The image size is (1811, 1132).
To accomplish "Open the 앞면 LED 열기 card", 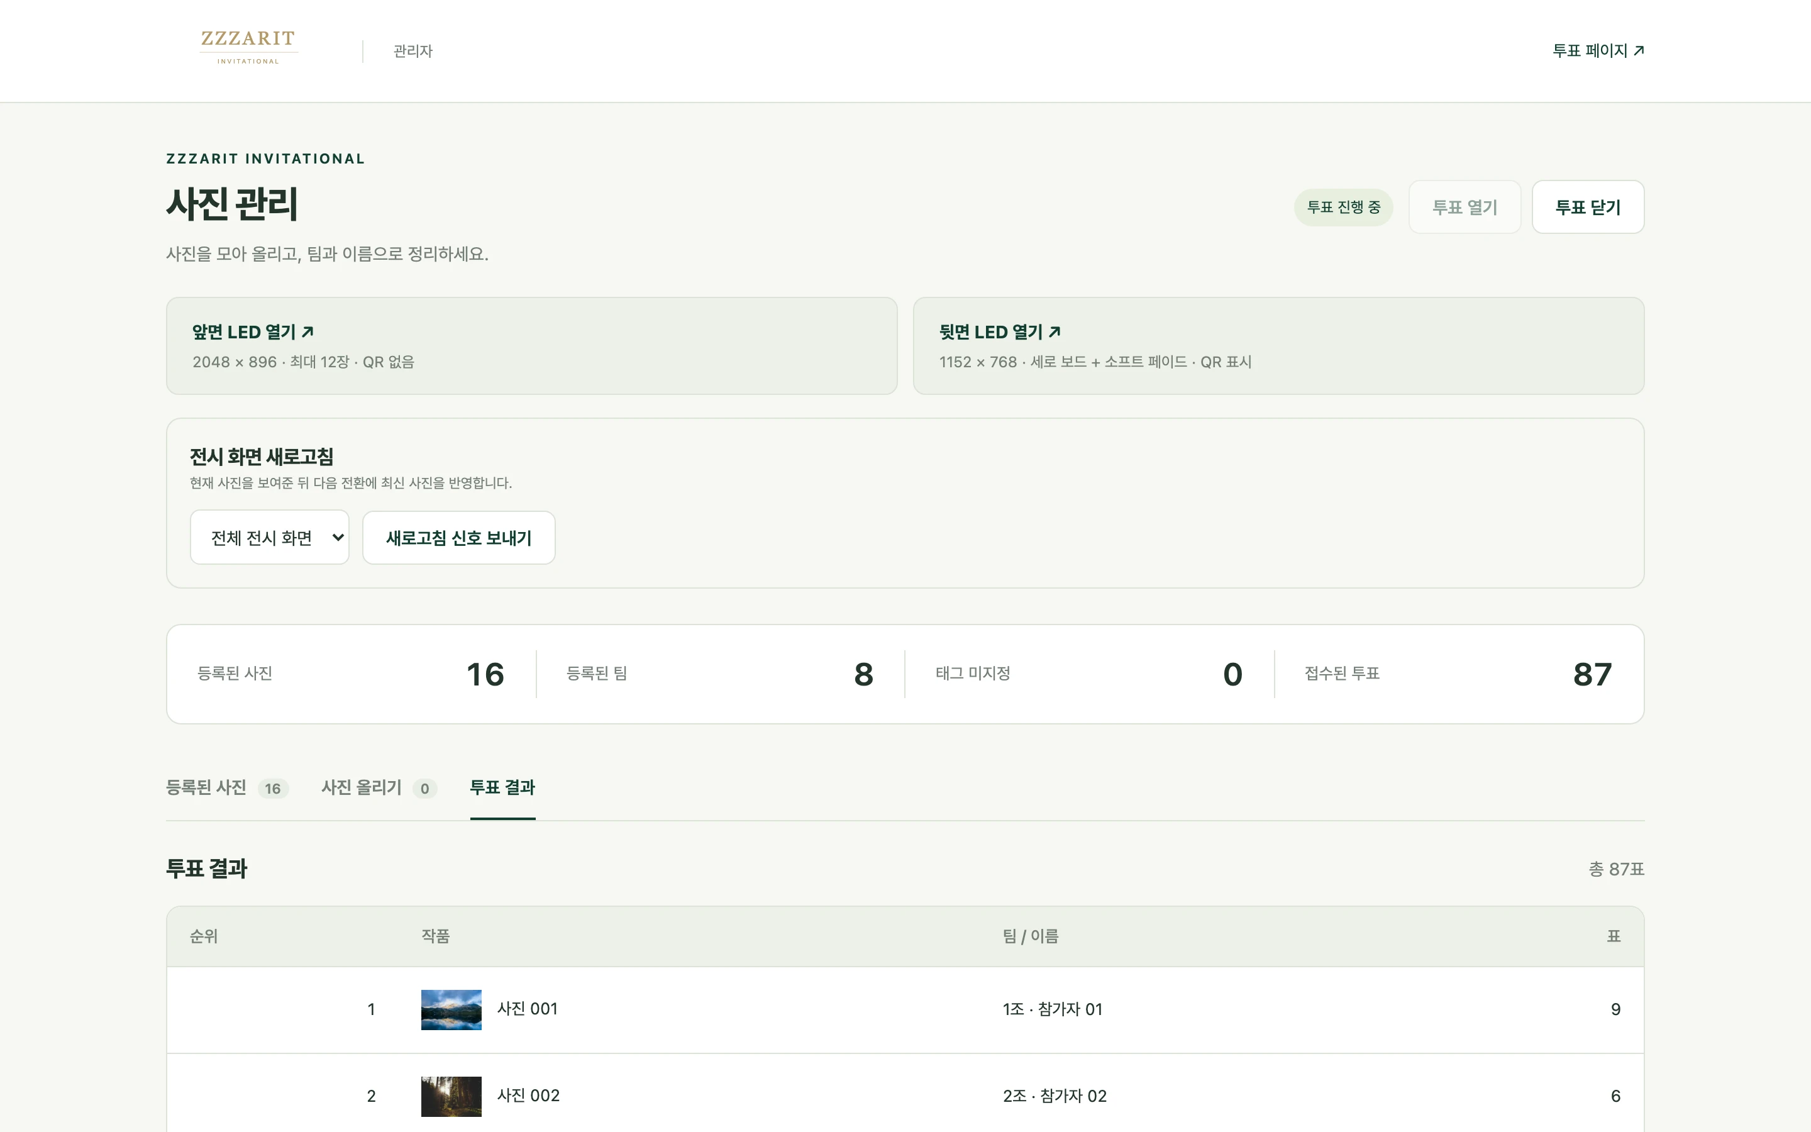I will (x=531, y=346).
